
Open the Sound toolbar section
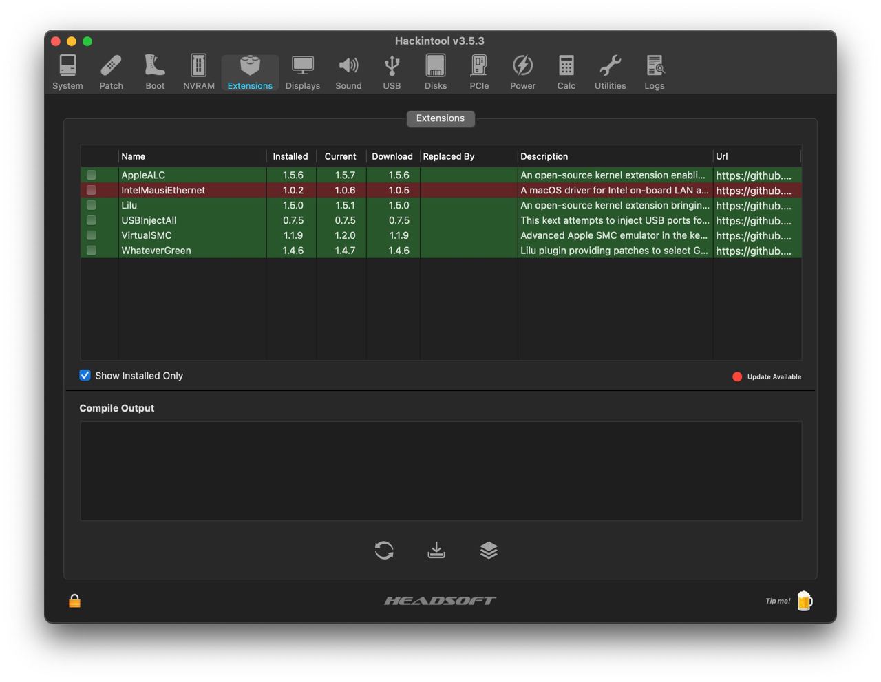click(x=348, y=72)
